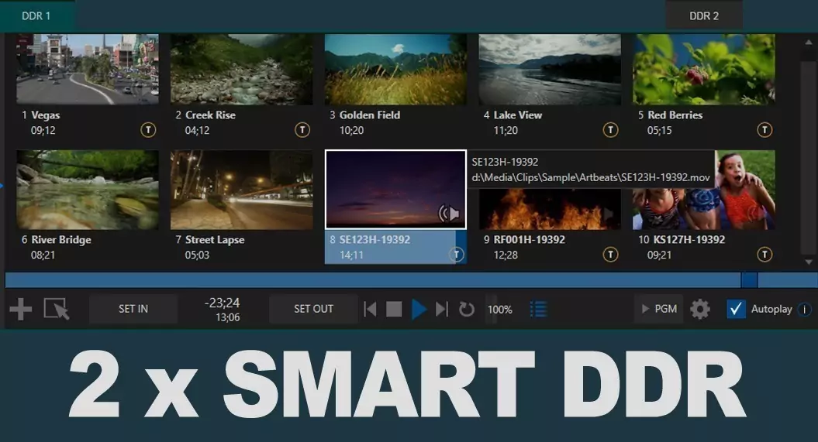
Task: Click the SET IN button
Action: 133,309
